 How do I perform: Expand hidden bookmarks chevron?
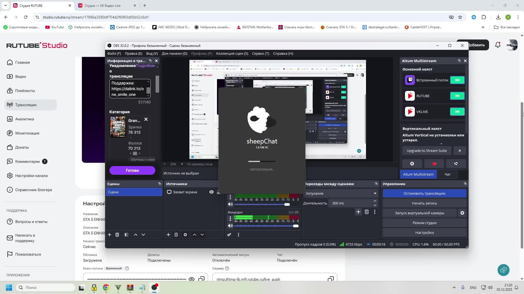click(x=483, y=27)
